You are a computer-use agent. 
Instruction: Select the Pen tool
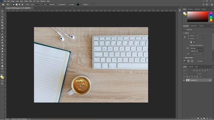[x=2, y=54]
